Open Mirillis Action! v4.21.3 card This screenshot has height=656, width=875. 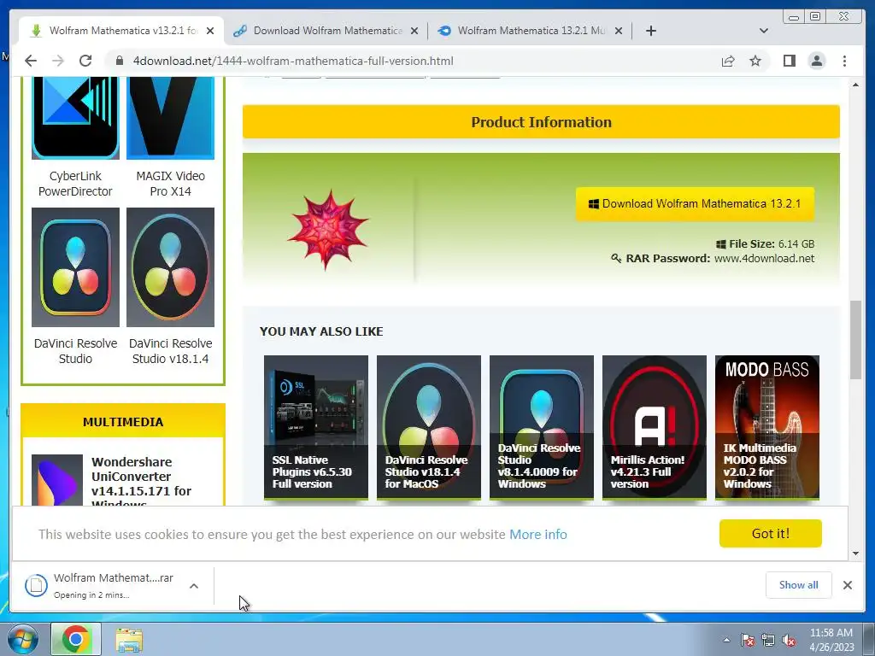coord(654,427)
